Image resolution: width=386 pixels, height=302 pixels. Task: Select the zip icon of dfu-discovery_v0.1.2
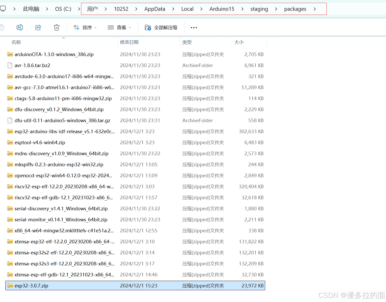(10, 109)
